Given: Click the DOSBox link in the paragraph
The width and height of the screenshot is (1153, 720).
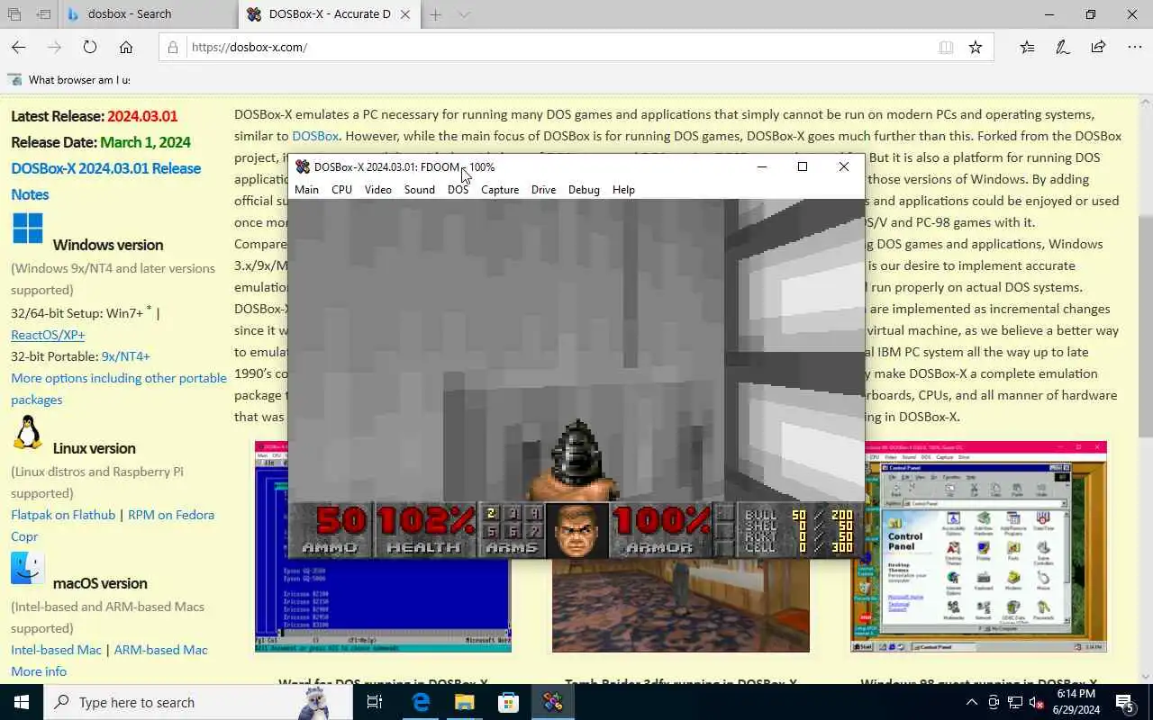Looking at the screenshot, I should click(315, 136).
